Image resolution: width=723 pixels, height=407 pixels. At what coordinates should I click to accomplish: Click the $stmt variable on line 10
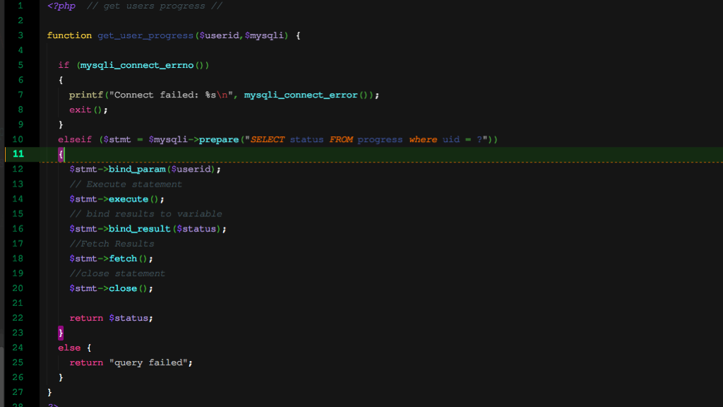click(x=117, y=139)
